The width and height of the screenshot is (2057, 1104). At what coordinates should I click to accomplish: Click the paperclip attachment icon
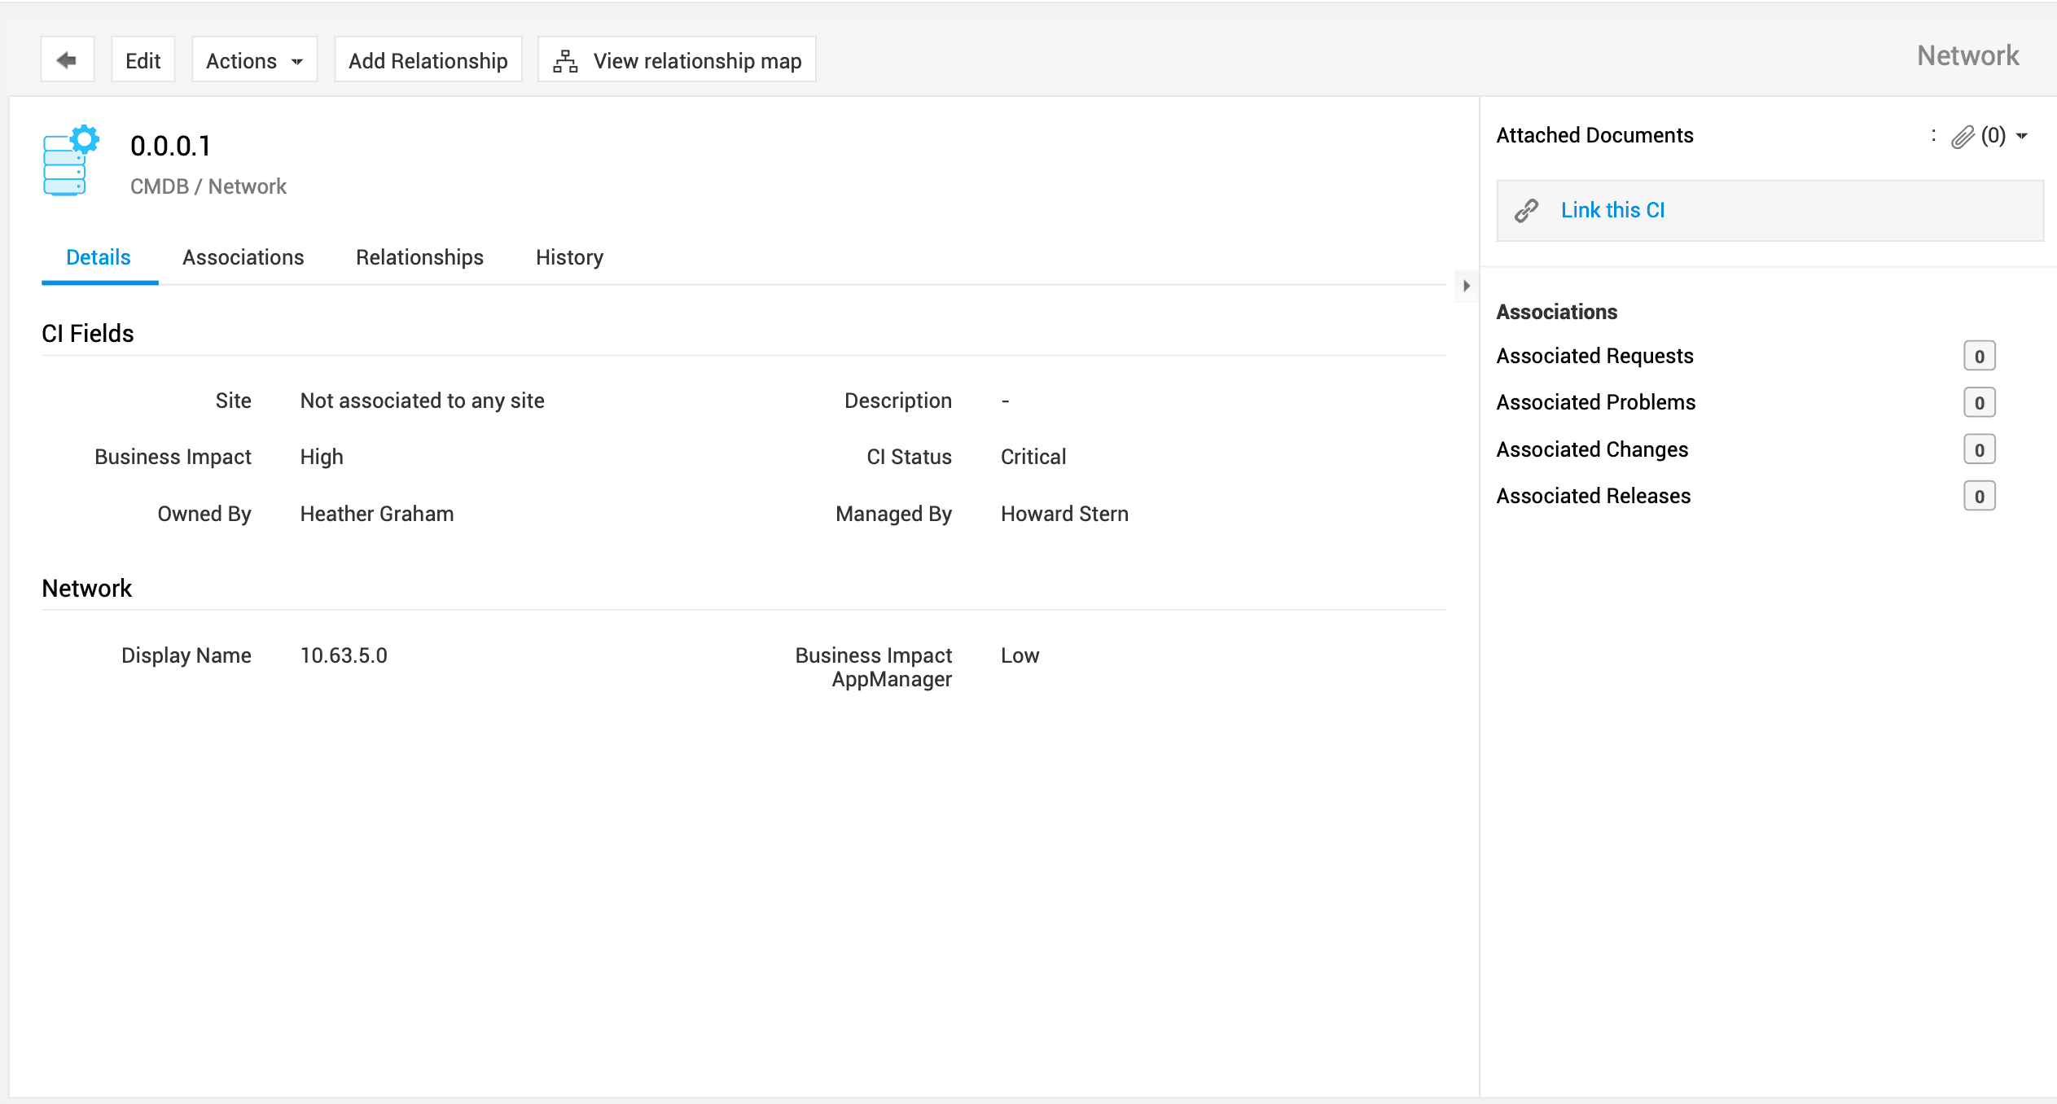1963,136
